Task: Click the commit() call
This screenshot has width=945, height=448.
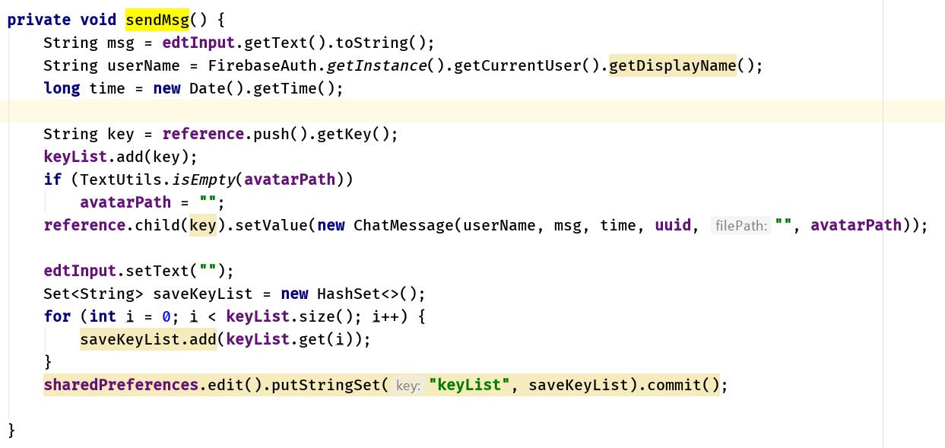Action: (682, 385)
